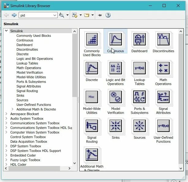188x182 pixels.
Task: Click the back navigation arrow
Action: click(x=6, y=15)
